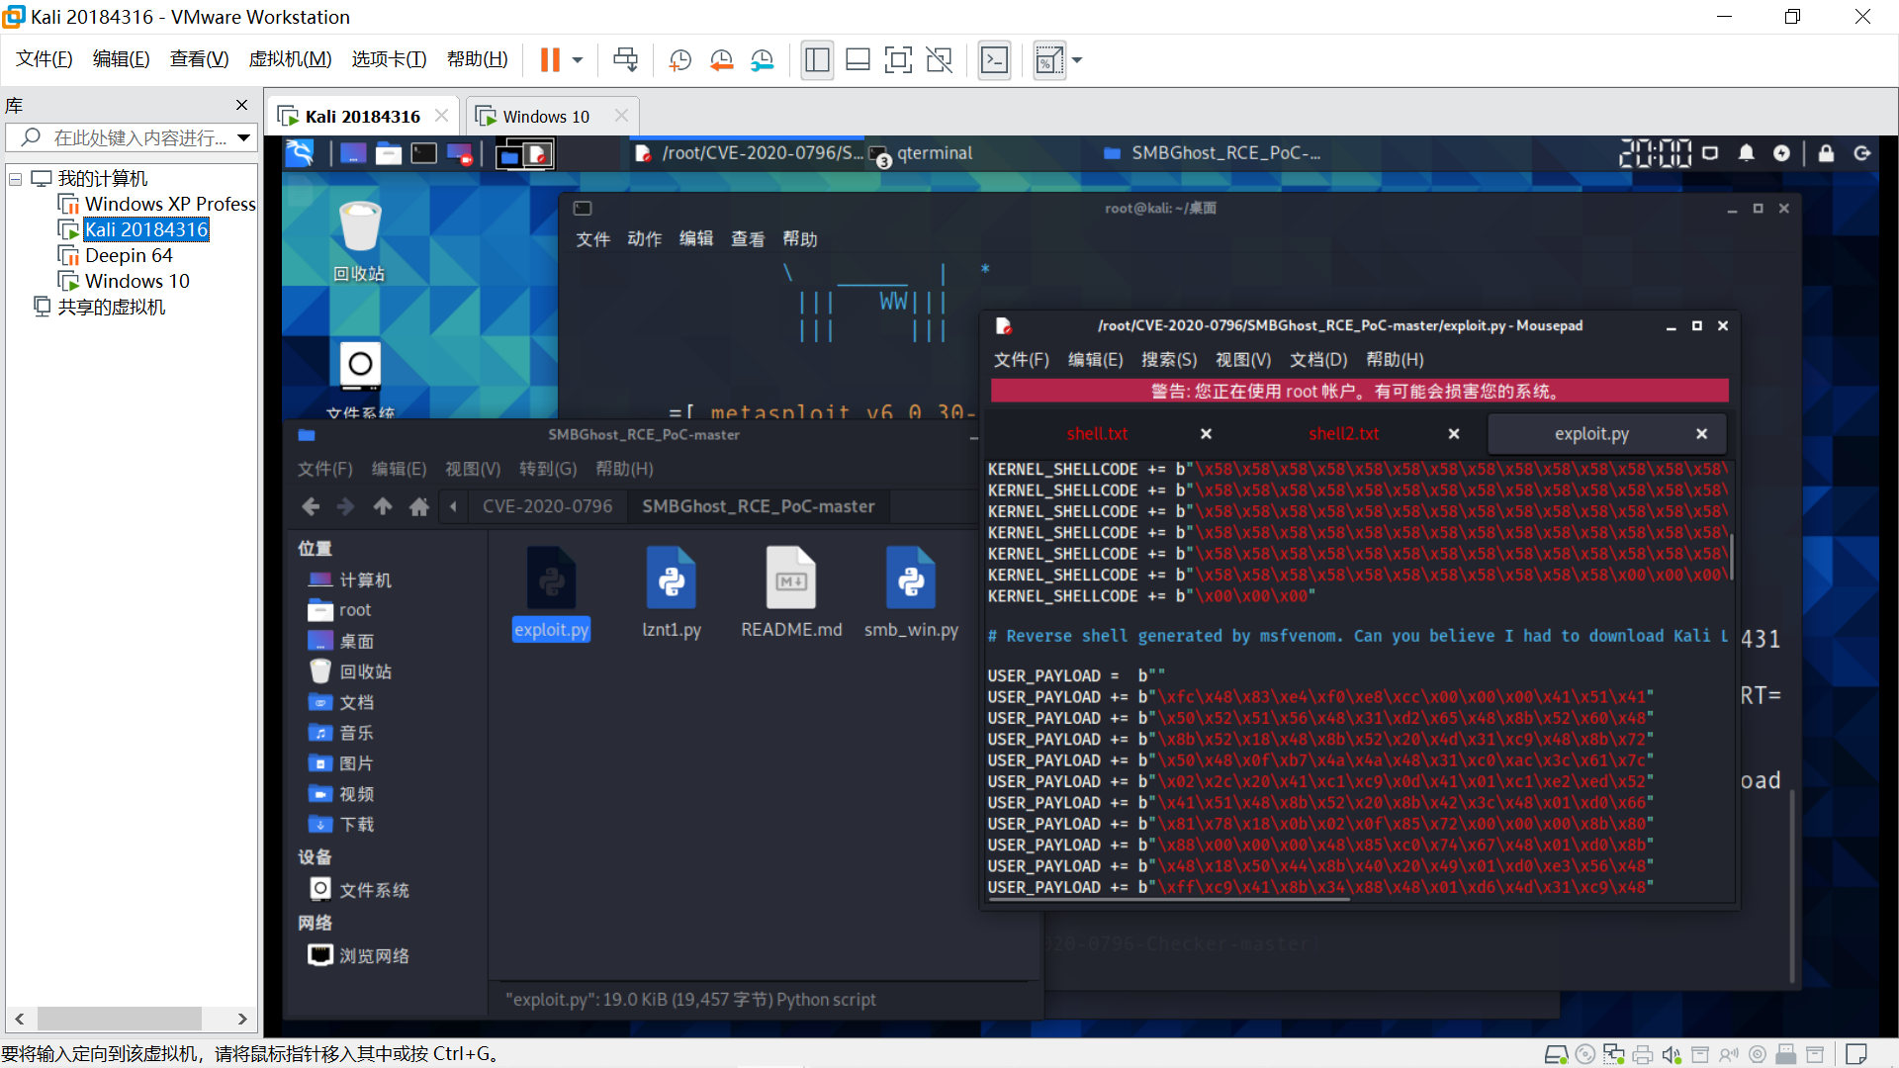The height and width of the screenshot is (1068, 1899).
Task: Toggle the library sidebar view icon
Action: point(817,60)
